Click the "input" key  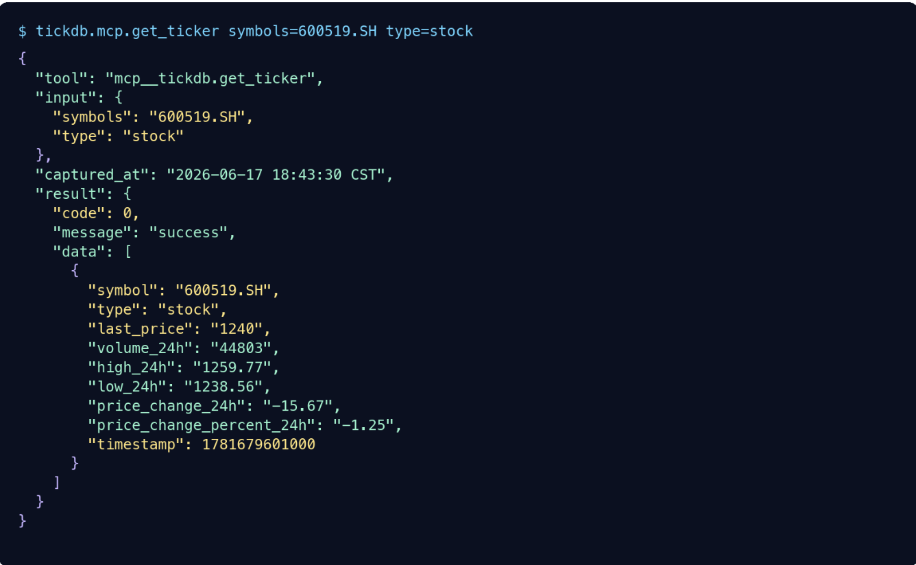pyautogui.click(x=66, y=98)
